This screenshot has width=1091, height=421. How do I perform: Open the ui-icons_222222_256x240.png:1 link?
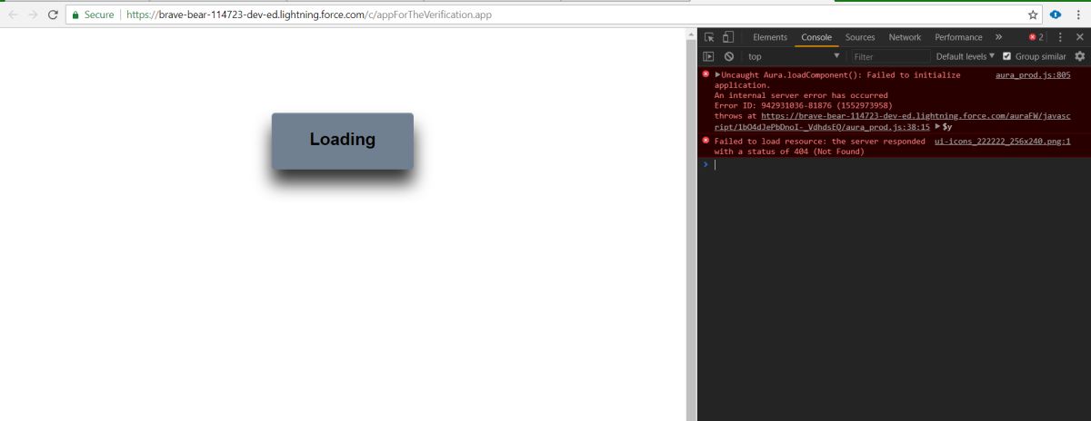[1002, 141]
